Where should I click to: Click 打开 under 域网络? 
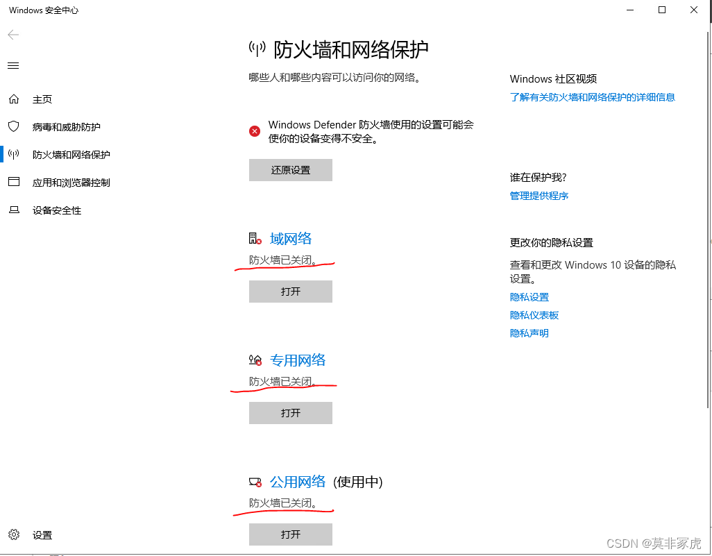[x=291, y=291]
